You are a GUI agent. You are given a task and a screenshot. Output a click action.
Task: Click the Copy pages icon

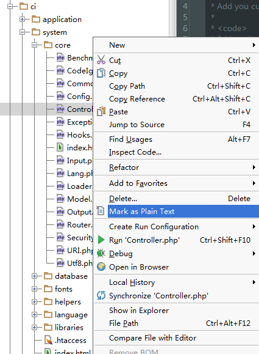101,73
